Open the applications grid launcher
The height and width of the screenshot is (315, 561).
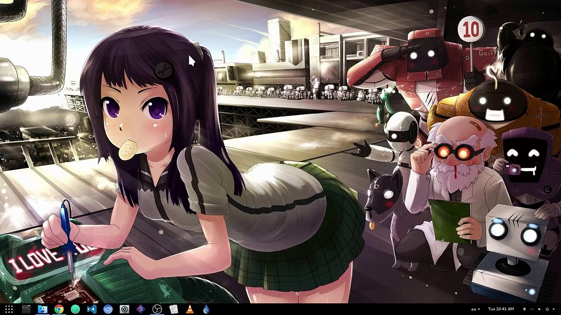tap(9, 309)
